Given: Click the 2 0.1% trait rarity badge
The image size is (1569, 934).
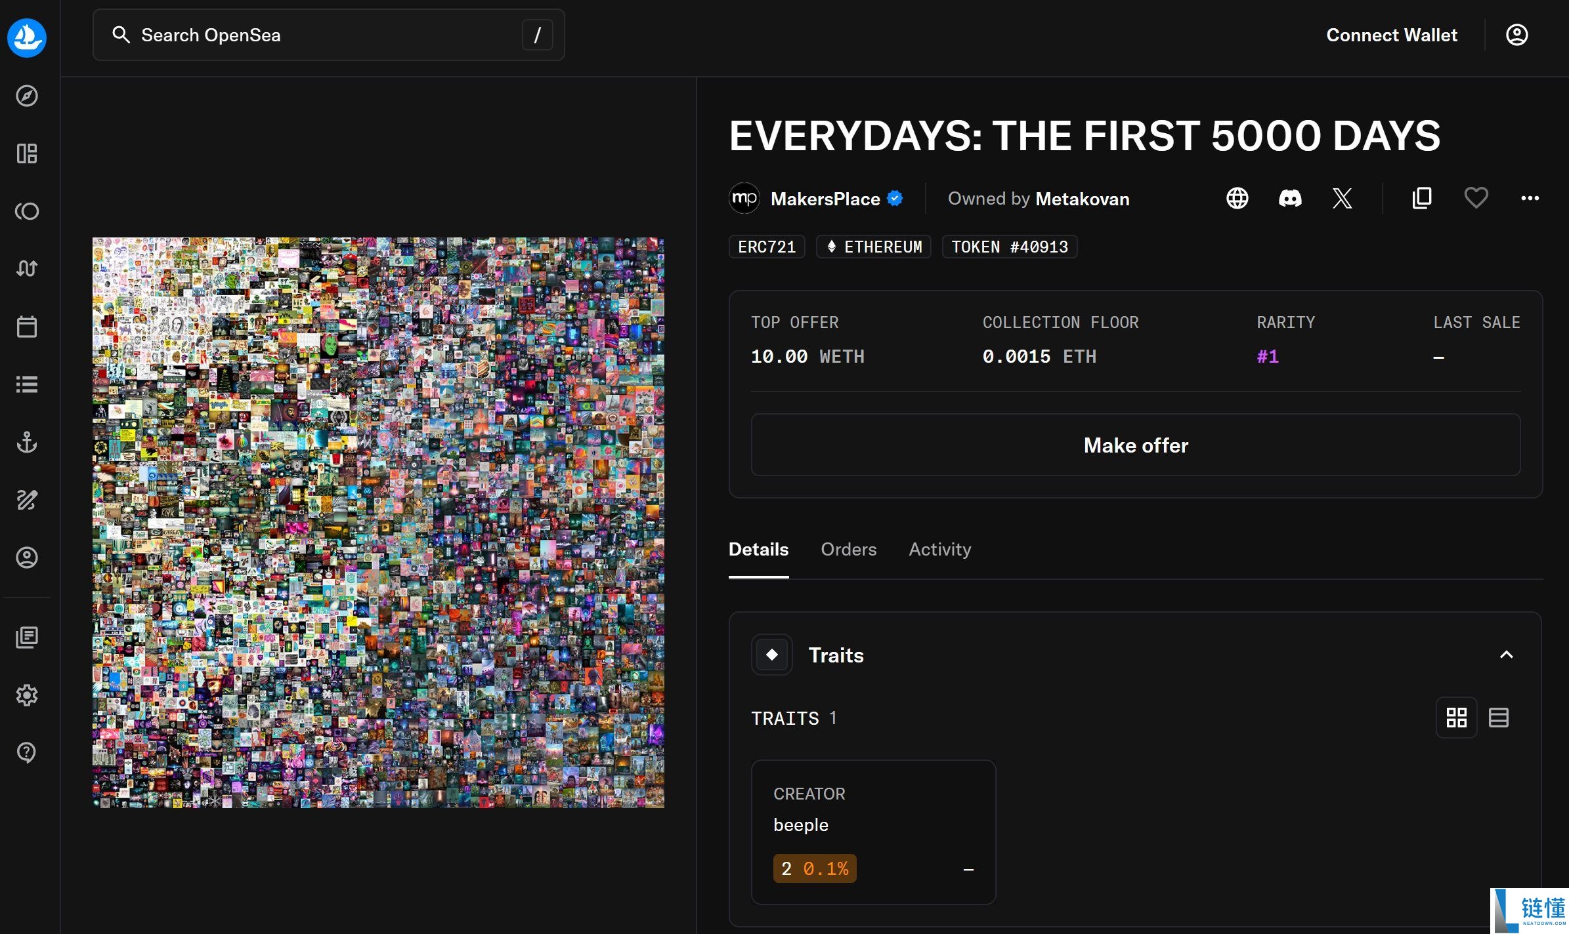Looking at the screenshot, I should pyautogui.click(x=815, y=868).
